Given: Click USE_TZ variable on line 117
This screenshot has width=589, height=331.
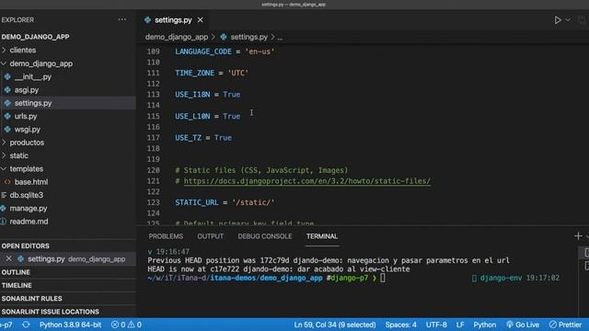Looking at the screenshot, I should [x=188, y=138].
